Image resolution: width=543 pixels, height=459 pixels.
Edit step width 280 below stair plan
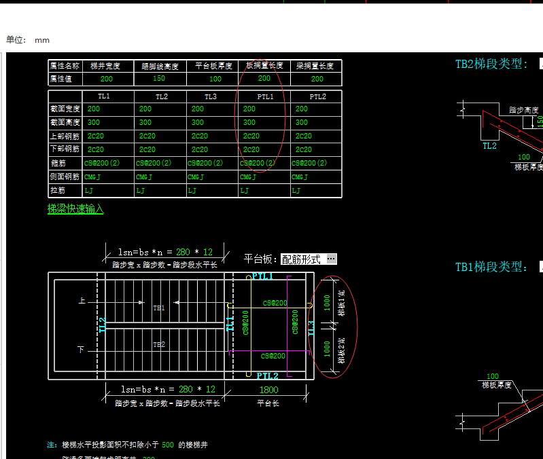(186, 390)
